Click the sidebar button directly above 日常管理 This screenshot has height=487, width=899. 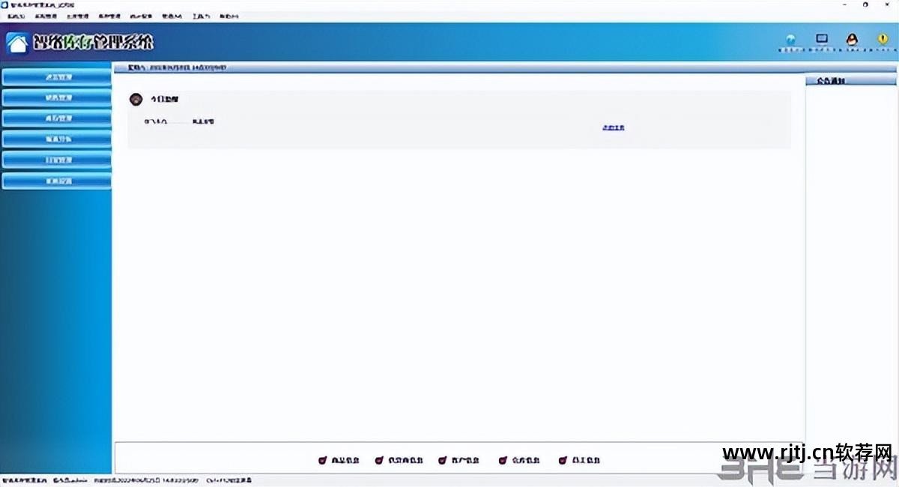coord(56,139)
